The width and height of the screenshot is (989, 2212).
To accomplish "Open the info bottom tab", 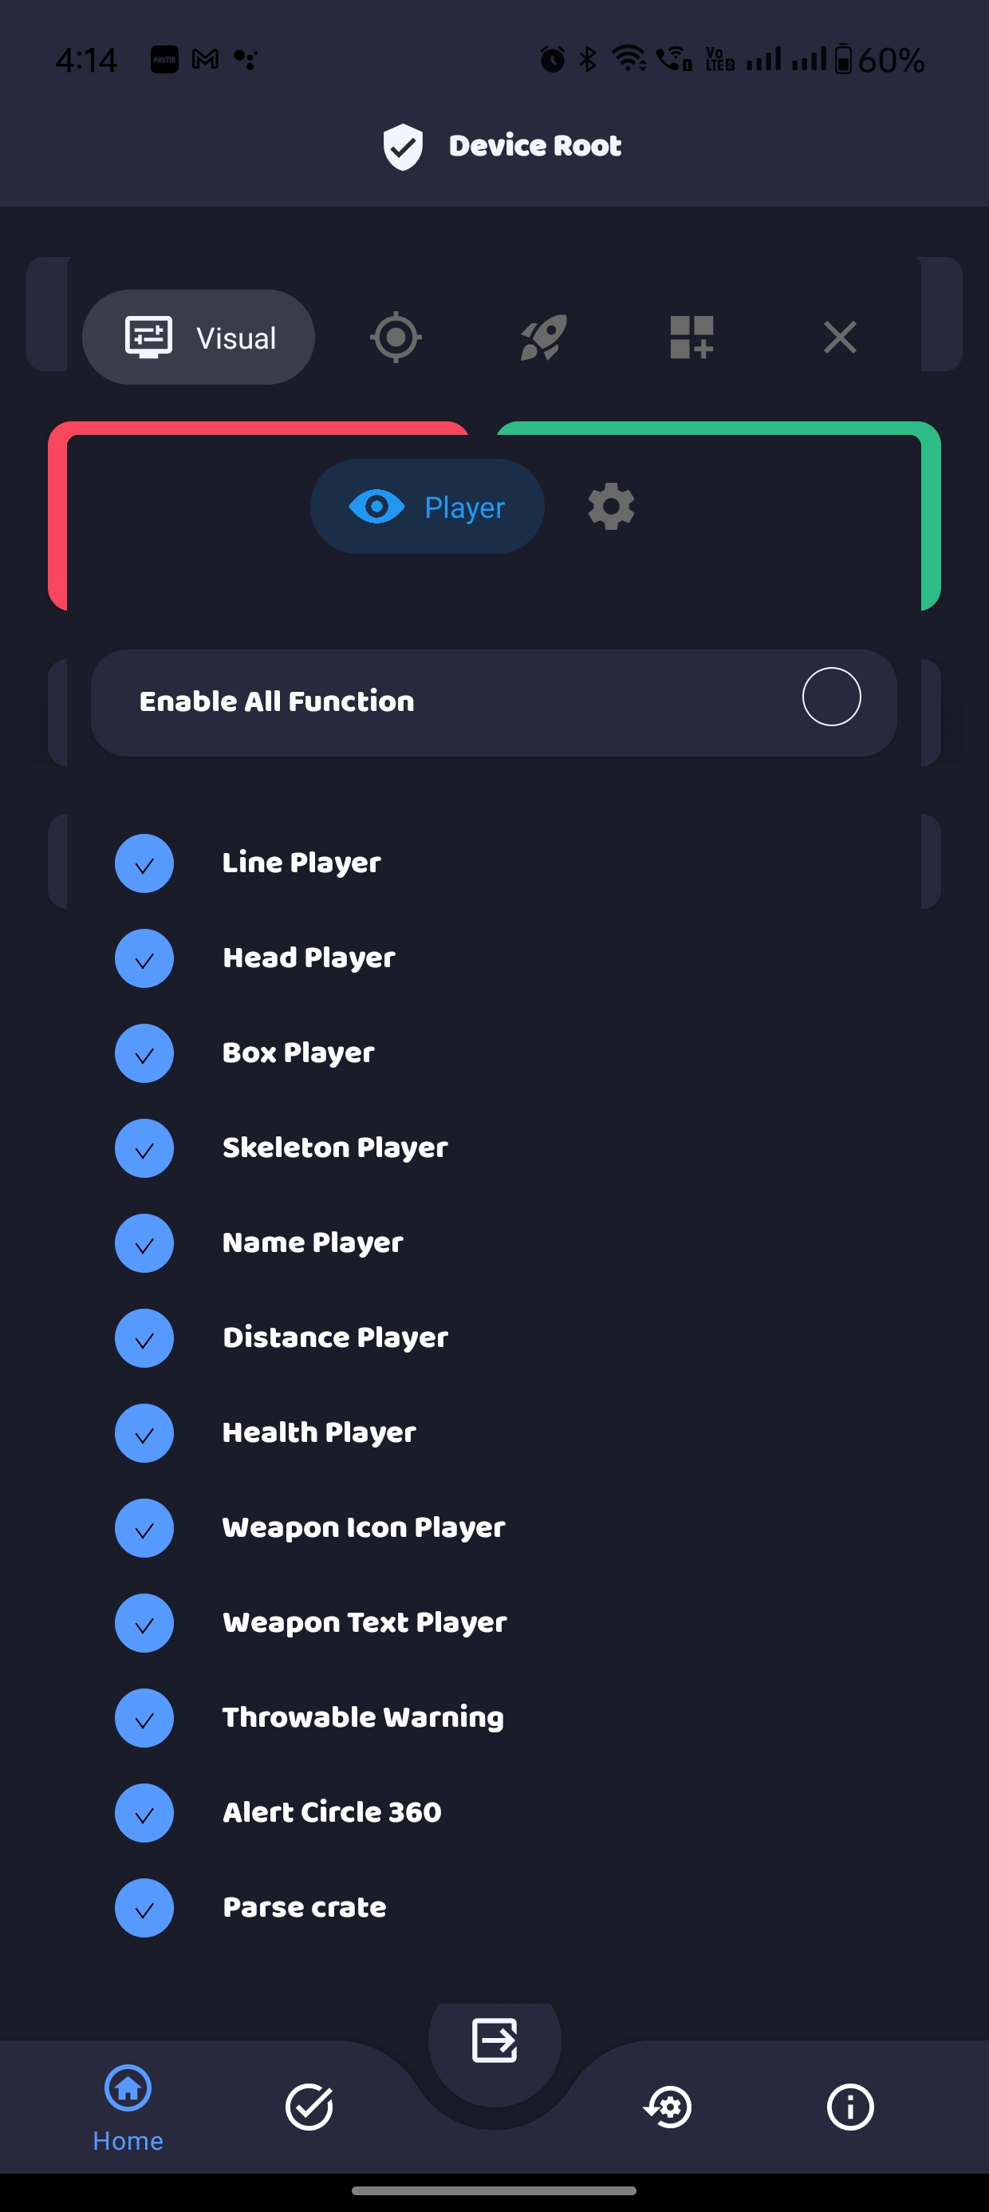I will (850, 2107).
